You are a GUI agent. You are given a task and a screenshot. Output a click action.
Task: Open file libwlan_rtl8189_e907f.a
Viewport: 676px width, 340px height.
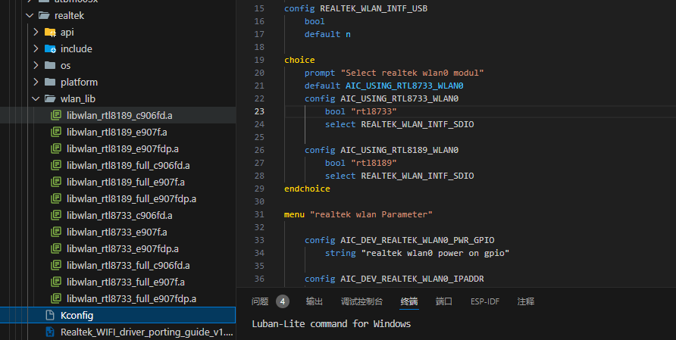(117, 132)
